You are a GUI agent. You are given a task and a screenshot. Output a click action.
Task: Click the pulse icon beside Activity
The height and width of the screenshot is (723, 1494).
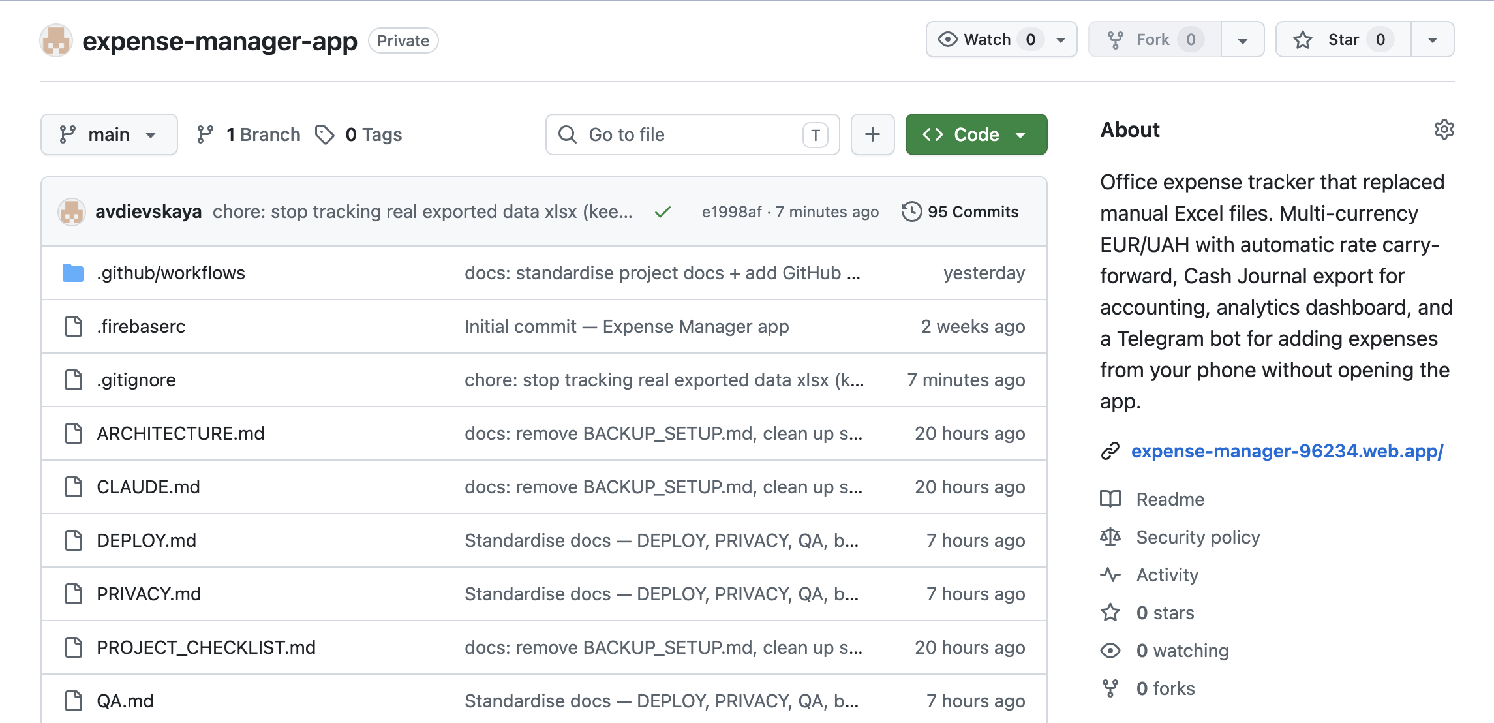pyautogui.click(x=1110, y=575)
